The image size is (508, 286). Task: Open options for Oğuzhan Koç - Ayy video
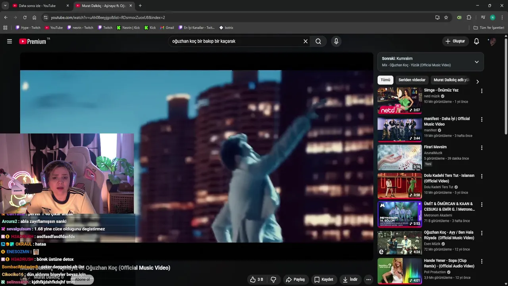tap(482, 233)
